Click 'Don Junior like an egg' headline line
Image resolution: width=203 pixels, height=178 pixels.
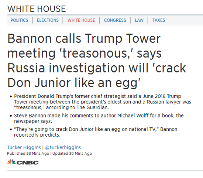point(74,83)
